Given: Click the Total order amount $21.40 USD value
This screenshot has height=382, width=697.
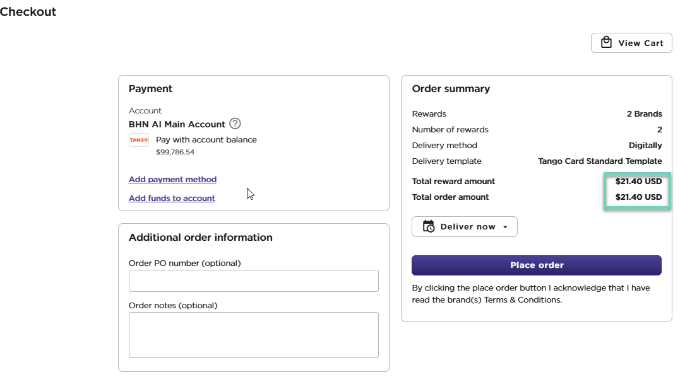Looking at the screenshot, I should coord(638,197).
